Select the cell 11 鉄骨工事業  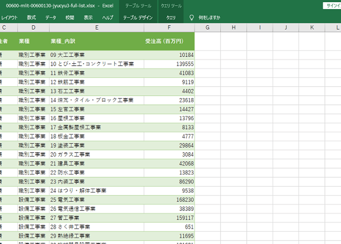coord(97,73)
